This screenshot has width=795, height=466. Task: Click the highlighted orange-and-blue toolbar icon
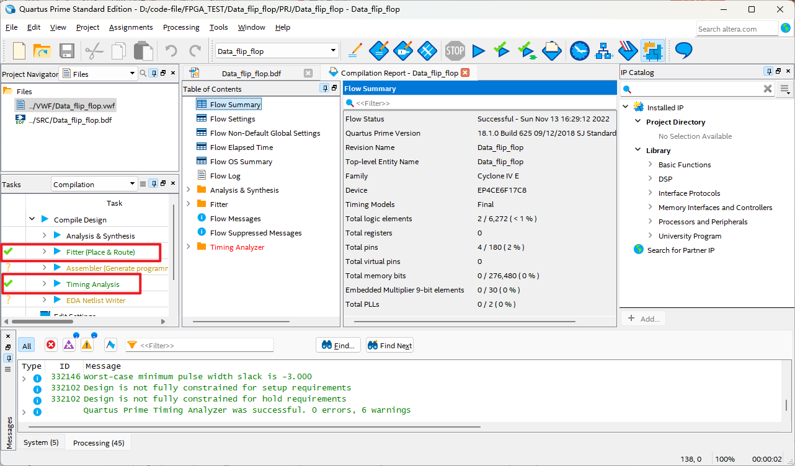coord(652,50)
